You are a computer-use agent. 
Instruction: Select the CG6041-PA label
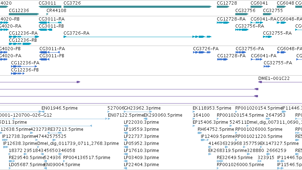pyautogui.click(x=264, y=56)
